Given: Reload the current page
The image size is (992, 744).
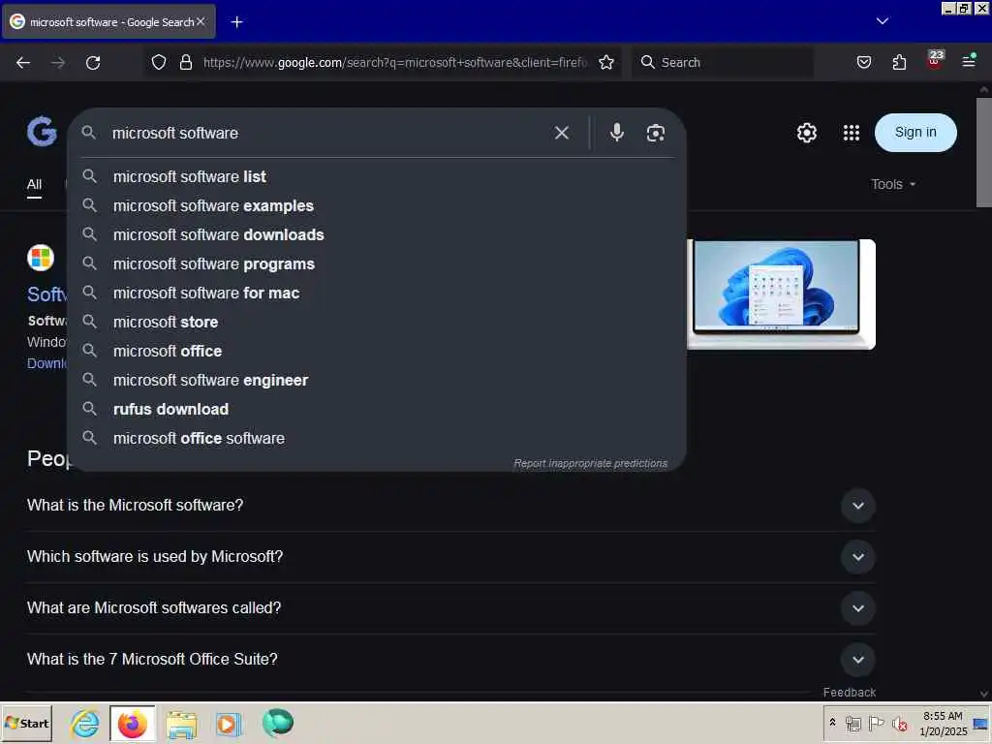Looking at the screenshot, I should click(93, 63).
